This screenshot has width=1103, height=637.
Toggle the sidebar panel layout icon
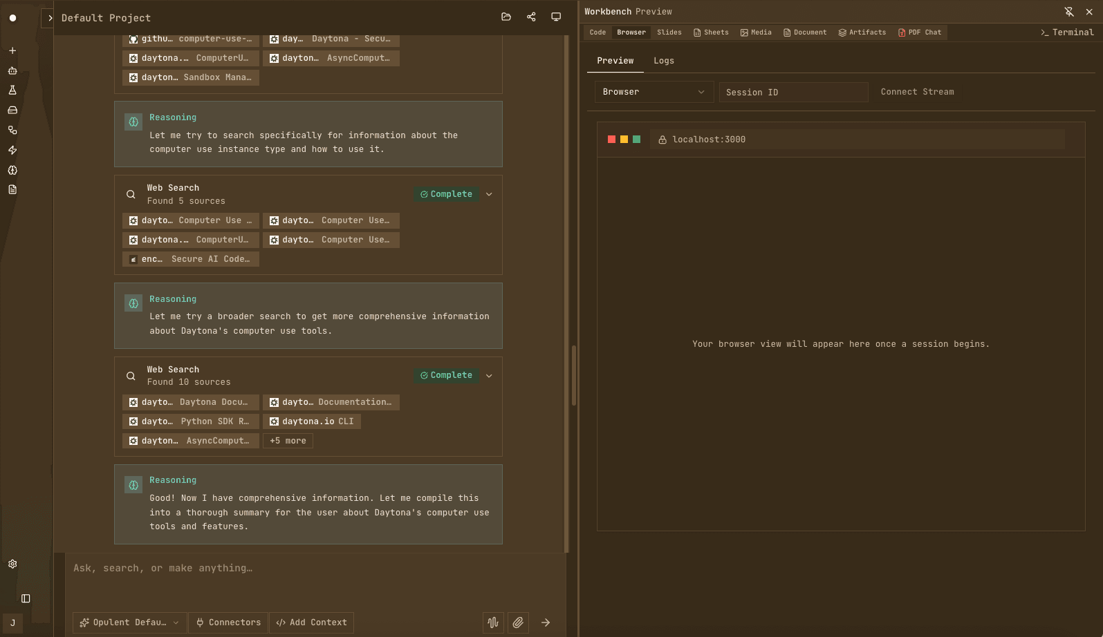coord(26,598)
